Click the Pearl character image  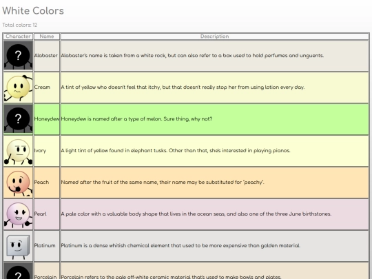pos(18,214)
